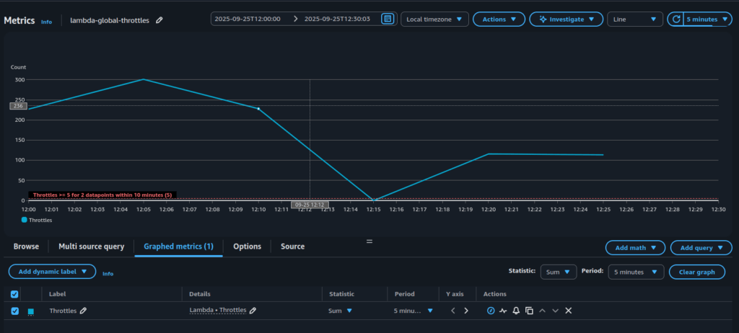Click the Throttles blue color swatch
739x333 pixels.
(x=31, y=311)
